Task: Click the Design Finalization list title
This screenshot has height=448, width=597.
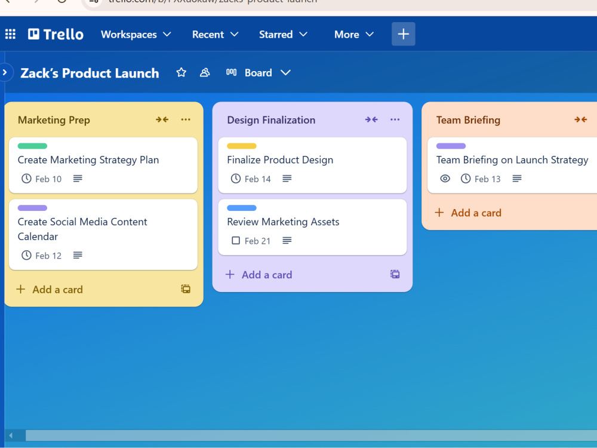Action: pyautogui.click(x=271, y=120)
